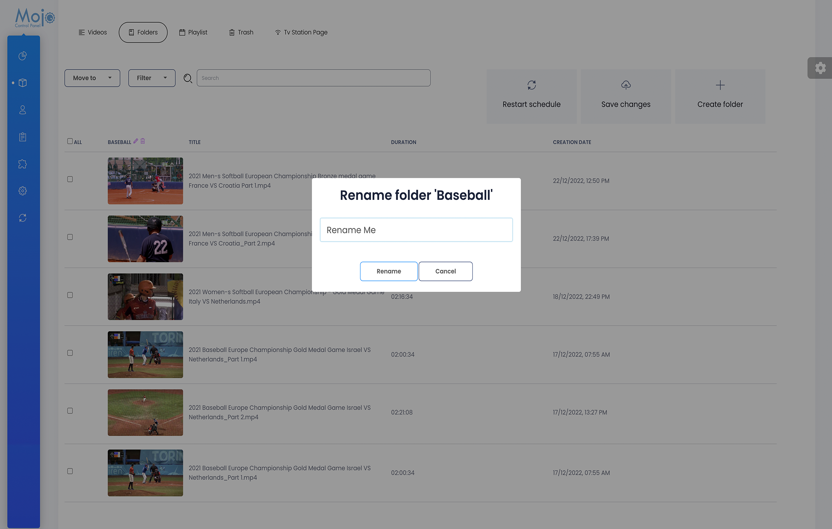Open the floating settings gear on right edge
The image size is (832, 529).
point(820,68)
